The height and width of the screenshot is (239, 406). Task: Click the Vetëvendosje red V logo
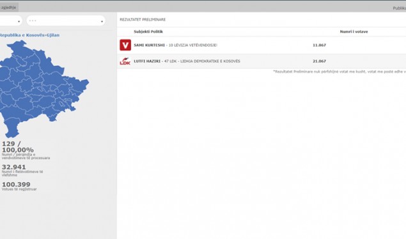[x=125, y=45]
